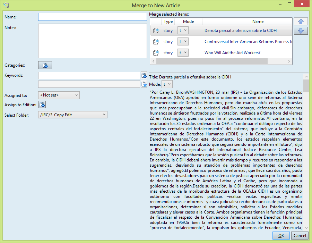Screen dimensions: 312x243
Task: Click the Name column header
Action: pos(258,22)
